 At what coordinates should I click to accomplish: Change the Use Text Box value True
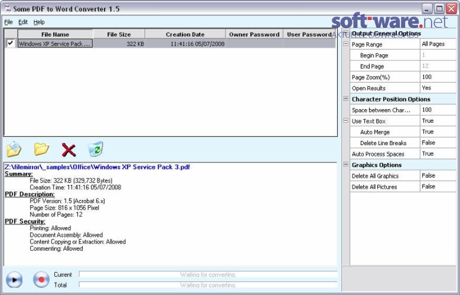pyautogui.click(x=438, y=121)
